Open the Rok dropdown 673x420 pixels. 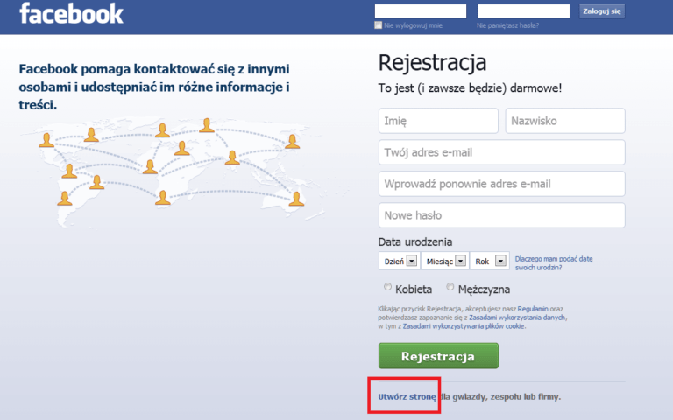click(x=489, y=261)
